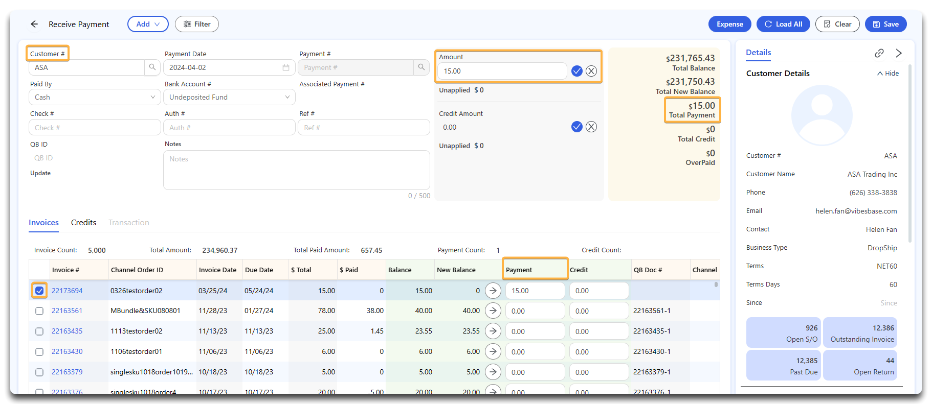This screenshot has width=932, height=404.
Task: Click the Customer # search magnifier icon
Action: (x=152, y=67)
